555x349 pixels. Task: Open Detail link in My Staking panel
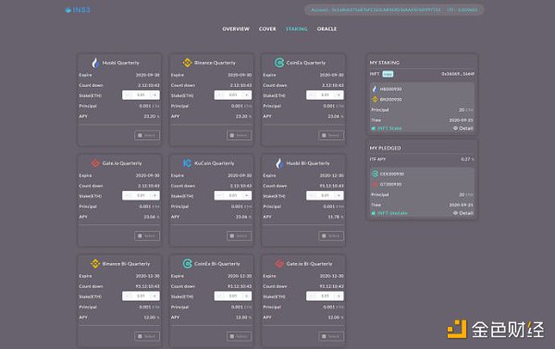pyautogui.click(x=463, y=128)
